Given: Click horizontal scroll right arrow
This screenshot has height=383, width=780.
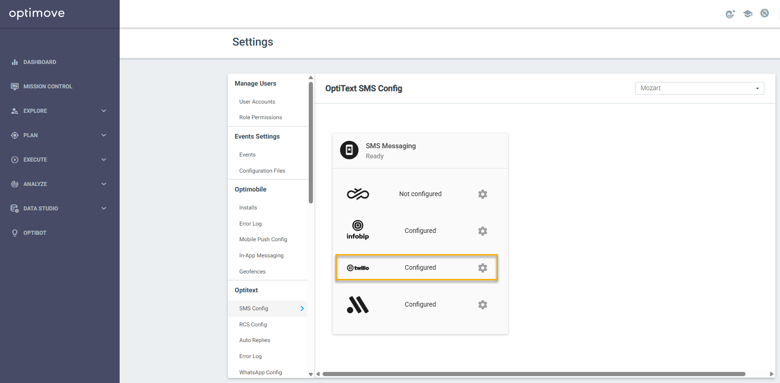Looking at the screenshot, I should [x=772, y=374].
